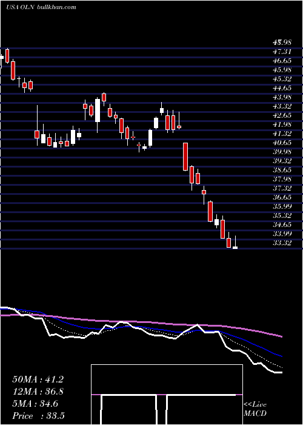Click the 36.65 price axis label

coord(282,197)
